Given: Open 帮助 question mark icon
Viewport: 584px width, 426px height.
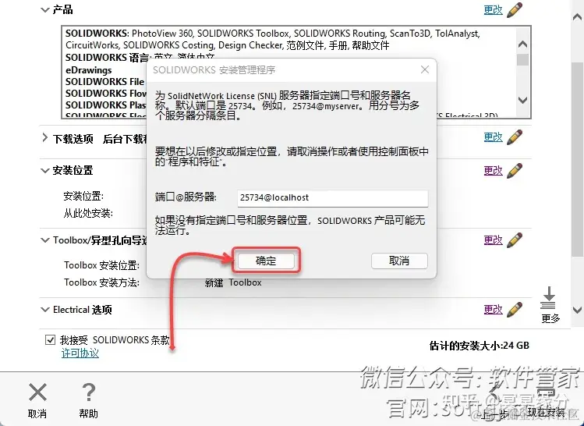Looking at the screenshot, I should click(89, 392).
